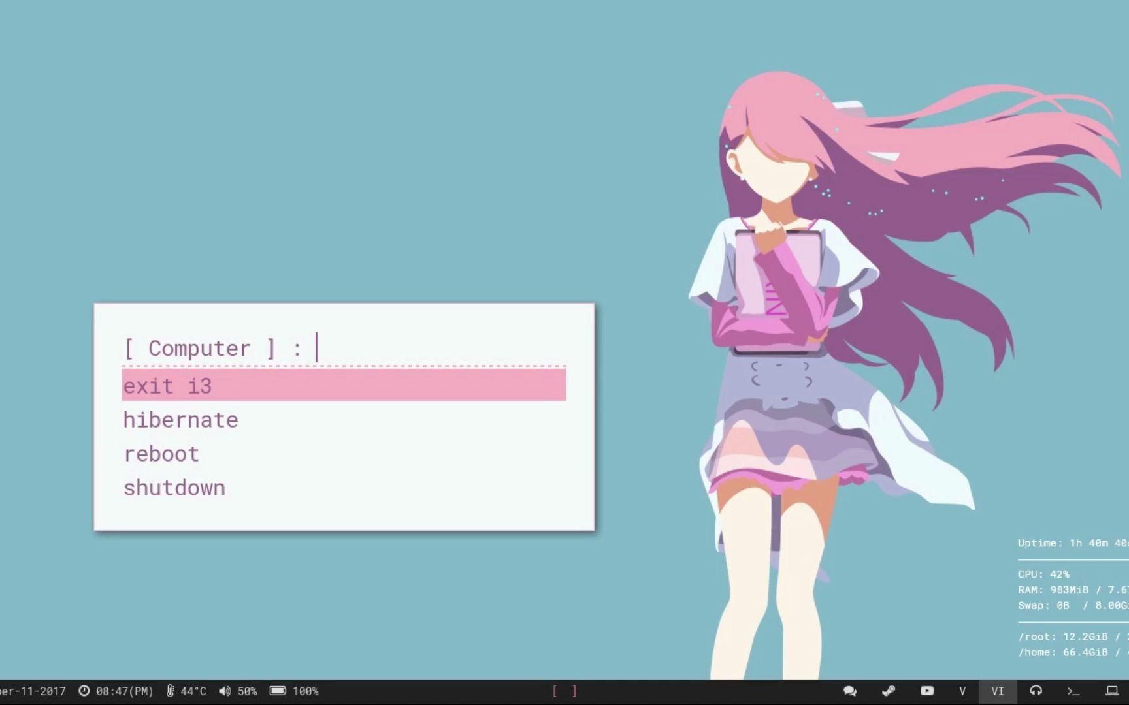Choose the 'hibernate' option

180,420
